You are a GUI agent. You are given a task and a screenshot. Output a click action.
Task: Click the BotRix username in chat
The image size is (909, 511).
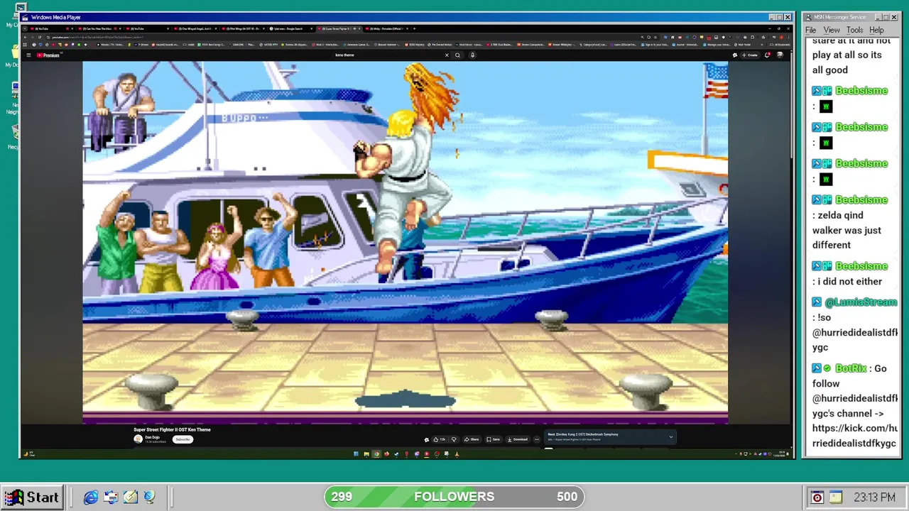click(x=852, y=368)
